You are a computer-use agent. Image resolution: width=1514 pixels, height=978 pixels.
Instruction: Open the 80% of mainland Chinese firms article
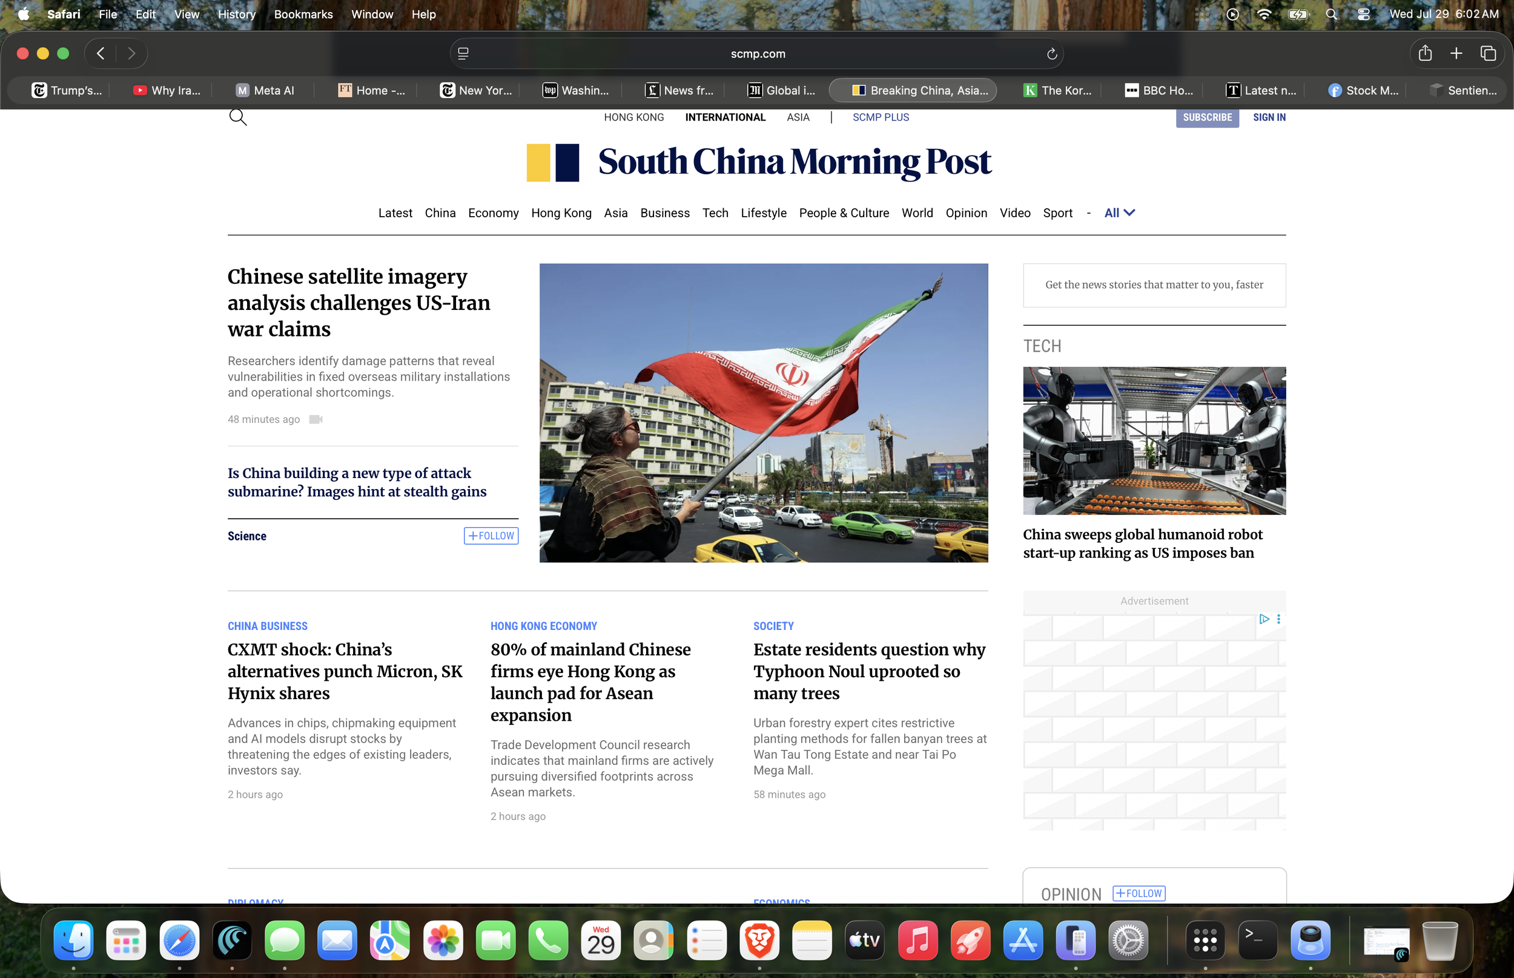coord(591,682)
